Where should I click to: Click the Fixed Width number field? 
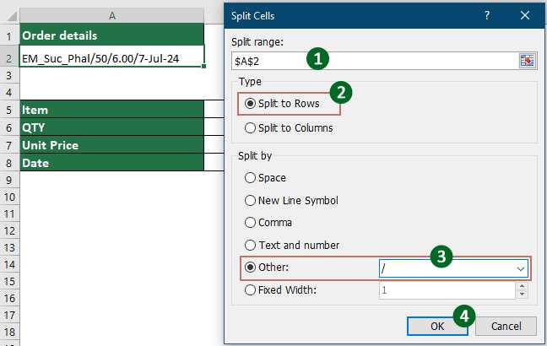coord(447,290)
